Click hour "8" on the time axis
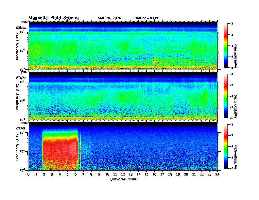 click(x=91, y=174)
